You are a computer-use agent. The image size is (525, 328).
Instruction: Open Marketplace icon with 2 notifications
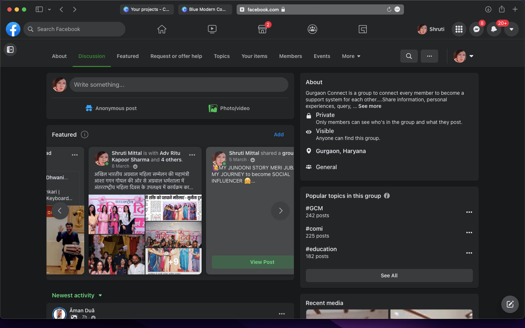(x=262, y=29)
